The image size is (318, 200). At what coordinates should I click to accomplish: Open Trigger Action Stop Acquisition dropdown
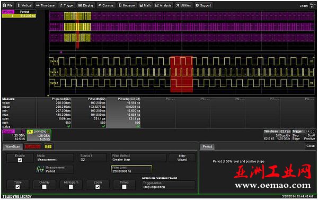pos(169,185)
